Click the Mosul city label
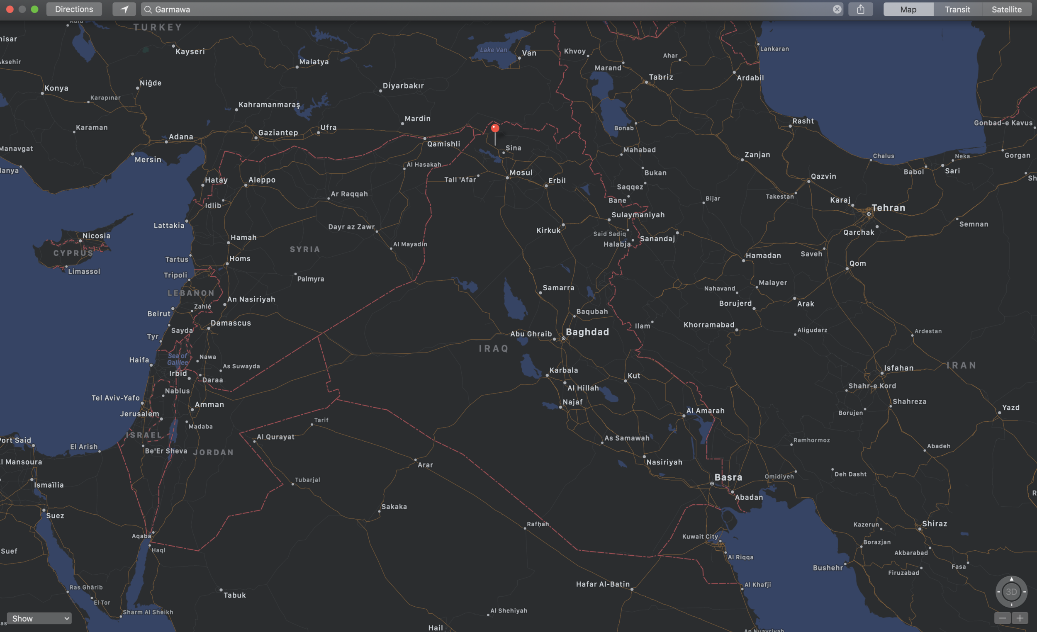The width and height of the screenshot is (1037, 632). point(521,173)
